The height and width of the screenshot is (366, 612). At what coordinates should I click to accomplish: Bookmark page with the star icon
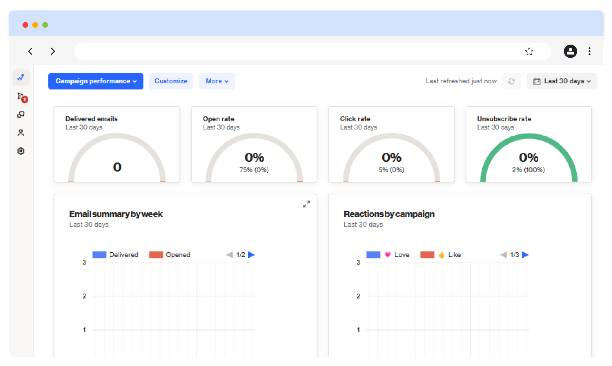point(529,51)
